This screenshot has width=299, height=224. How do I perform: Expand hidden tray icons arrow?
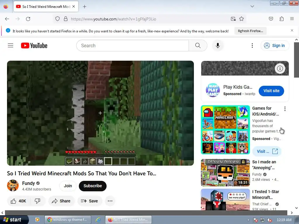[248, 220]
